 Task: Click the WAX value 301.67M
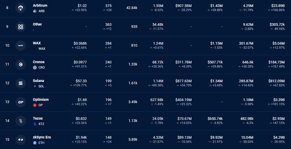click(246, 43)
